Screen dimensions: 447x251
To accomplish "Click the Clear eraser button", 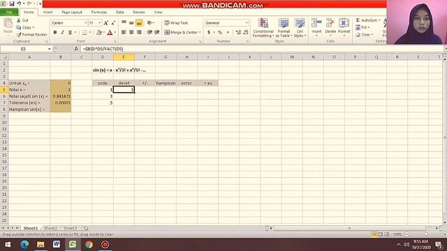I will (x=364, y=35).
